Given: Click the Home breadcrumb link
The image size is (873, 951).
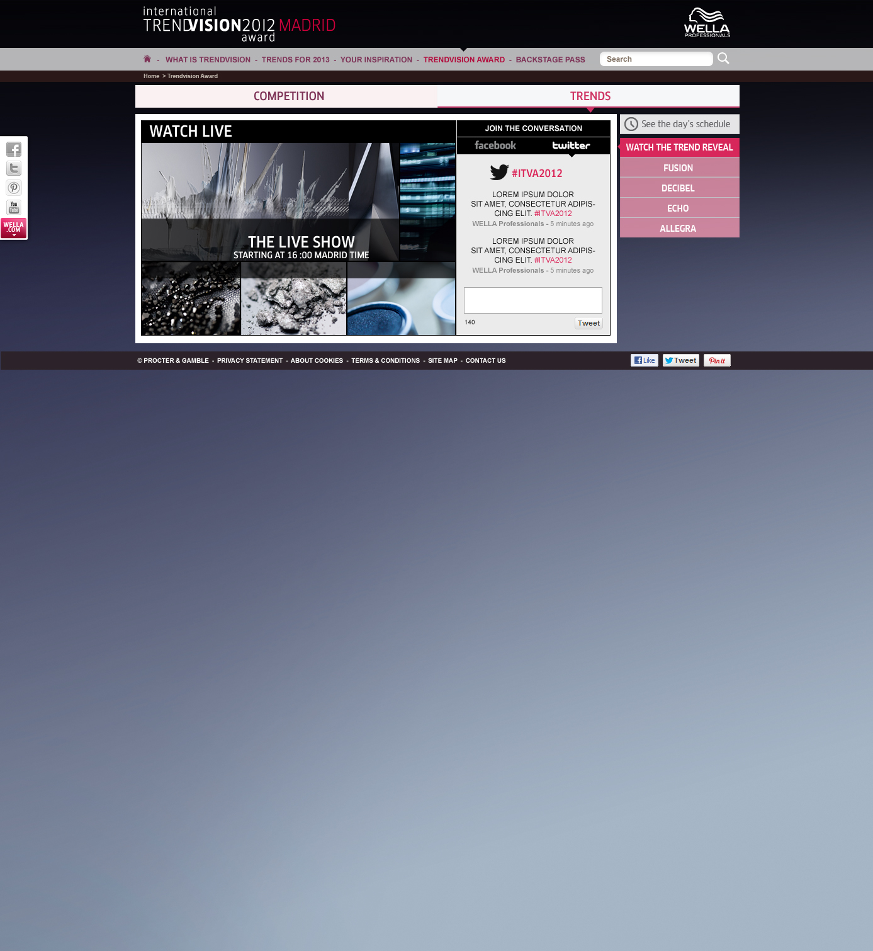Looking at the screenshot, I should pos(151,76).
